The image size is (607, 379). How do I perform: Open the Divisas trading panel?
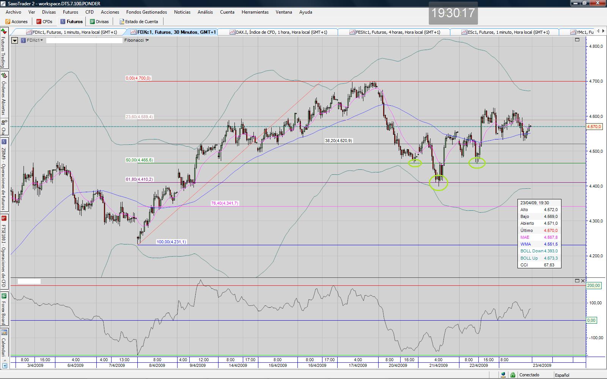click(99, 22)
